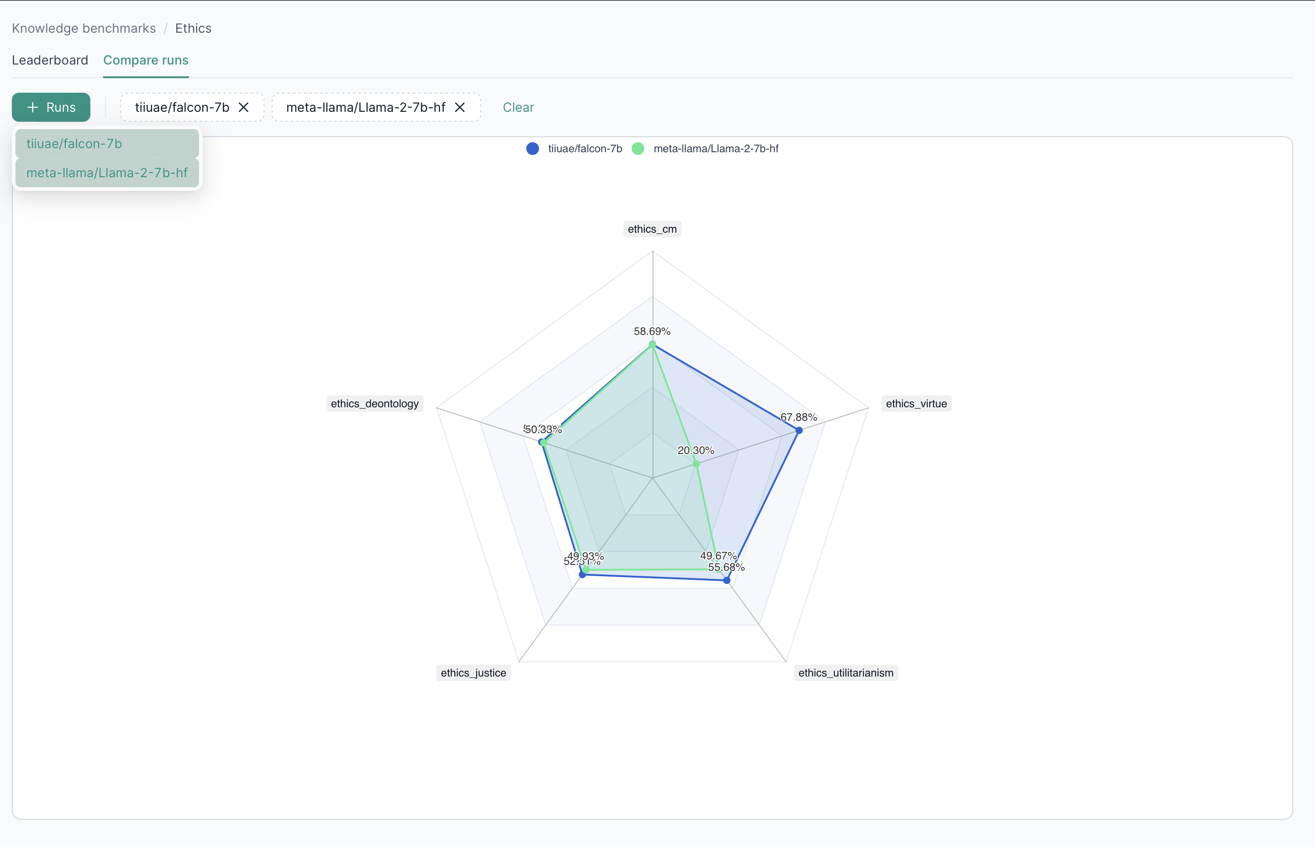The image size is (1315, 847).
Task: Click the green Llama-2-7b-hf legend dot
Action: tap(638, 149)
